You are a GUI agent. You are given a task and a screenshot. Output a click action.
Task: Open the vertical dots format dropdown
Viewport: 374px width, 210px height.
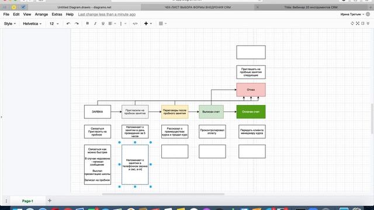[x=123, y=23]
